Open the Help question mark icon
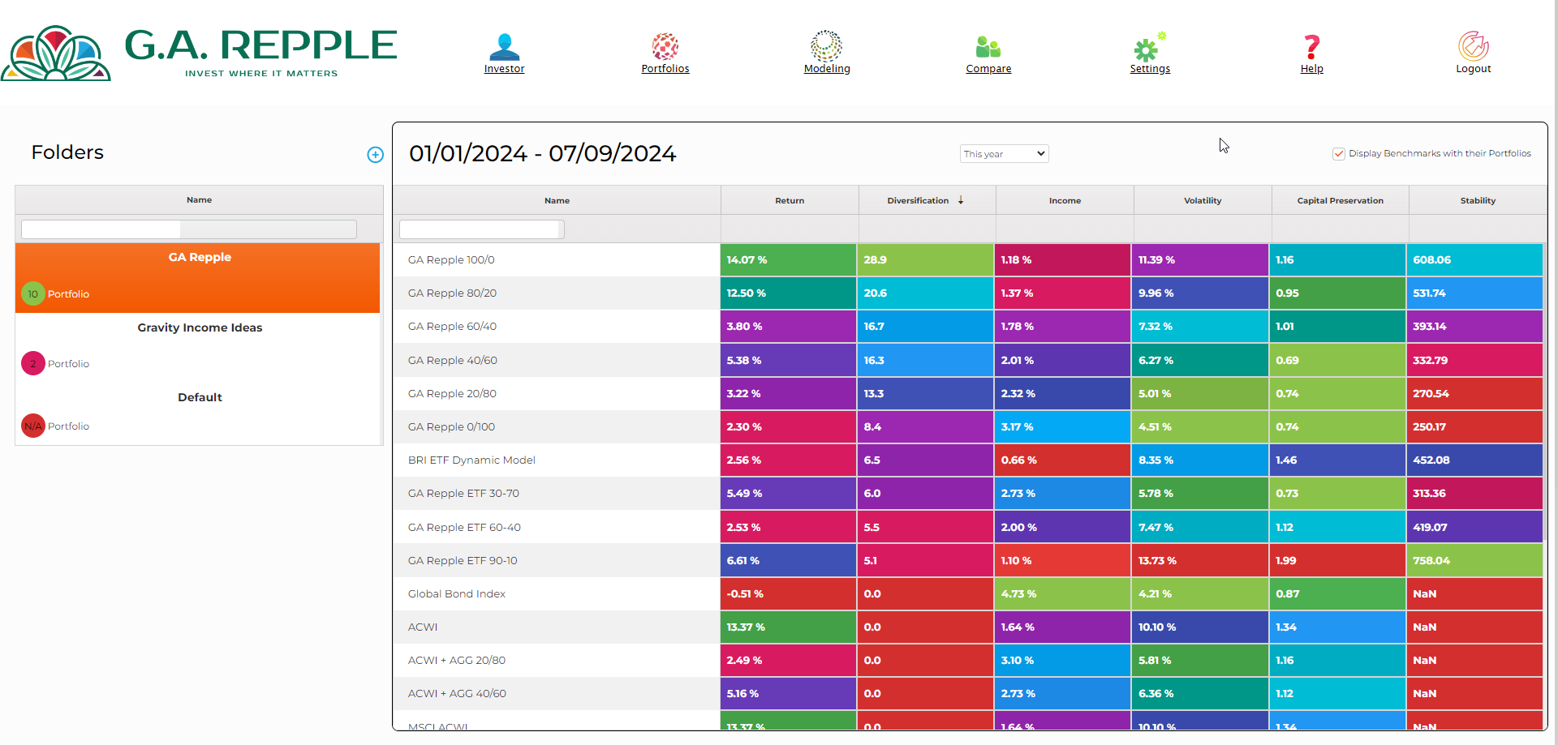 (1311, 48)
